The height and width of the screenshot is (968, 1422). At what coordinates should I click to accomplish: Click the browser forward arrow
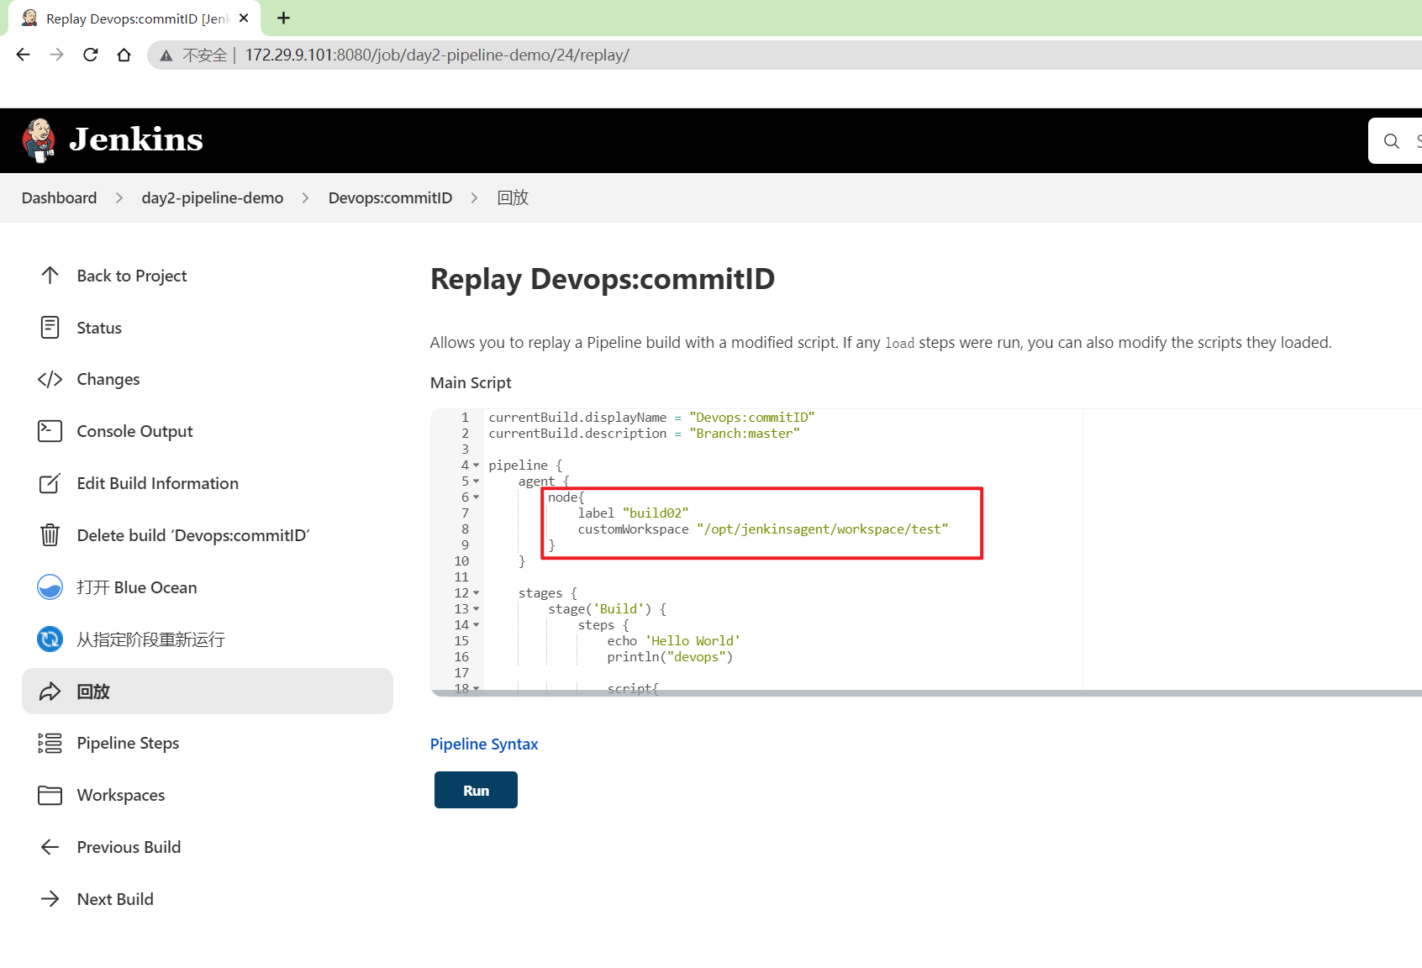[x=56, y=55]
